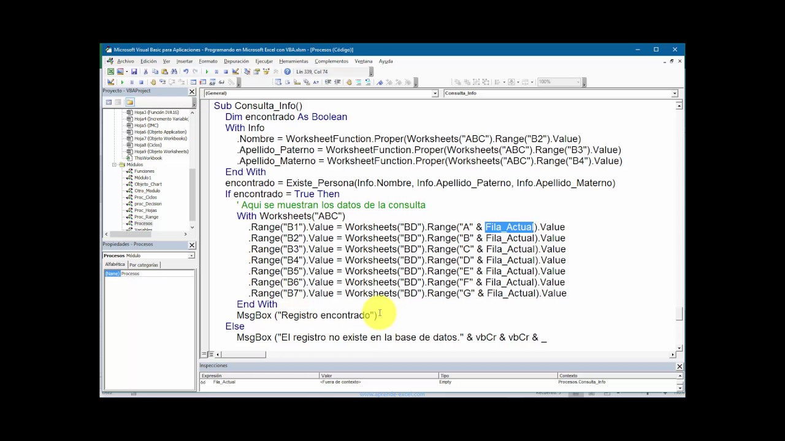The image size is (785, 441).
Task: Click View Code icon in Project panel
Action: point(109,102)
